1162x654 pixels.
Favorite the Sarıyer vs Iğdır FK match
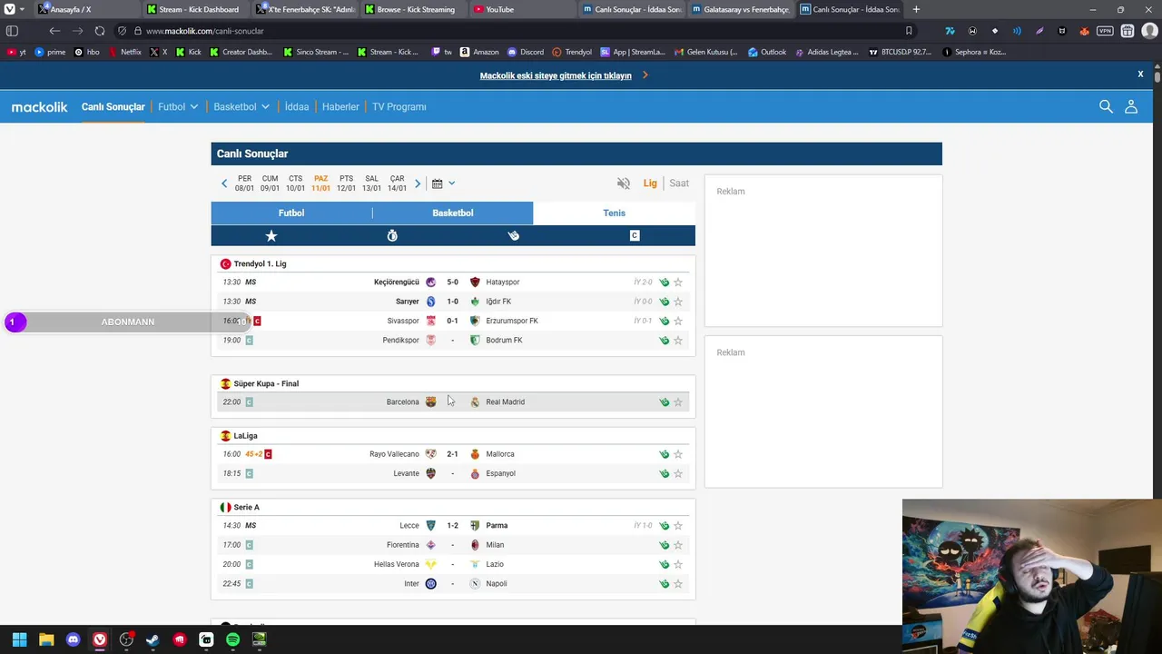(x=678, y=302)
